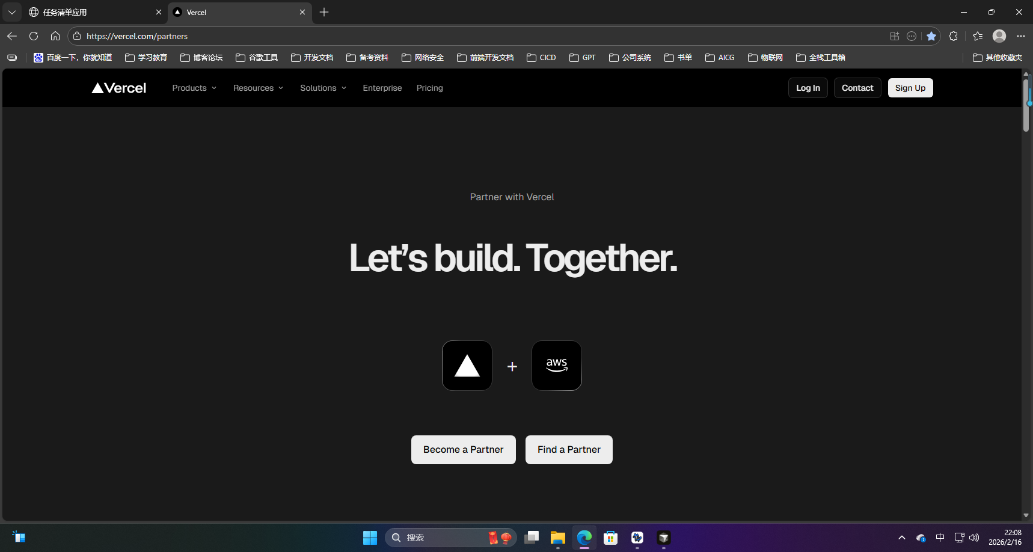Viewport: 1033px width, 552px height.
Task: Open Microsoft Store from taskbar
Action: (611, 538)
